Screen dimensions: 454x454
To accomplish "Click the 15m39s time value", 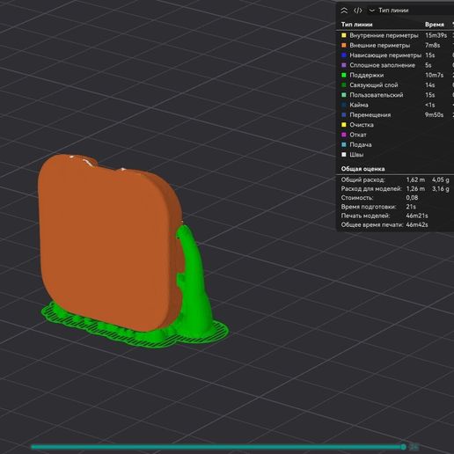I will tap(436, 35).
